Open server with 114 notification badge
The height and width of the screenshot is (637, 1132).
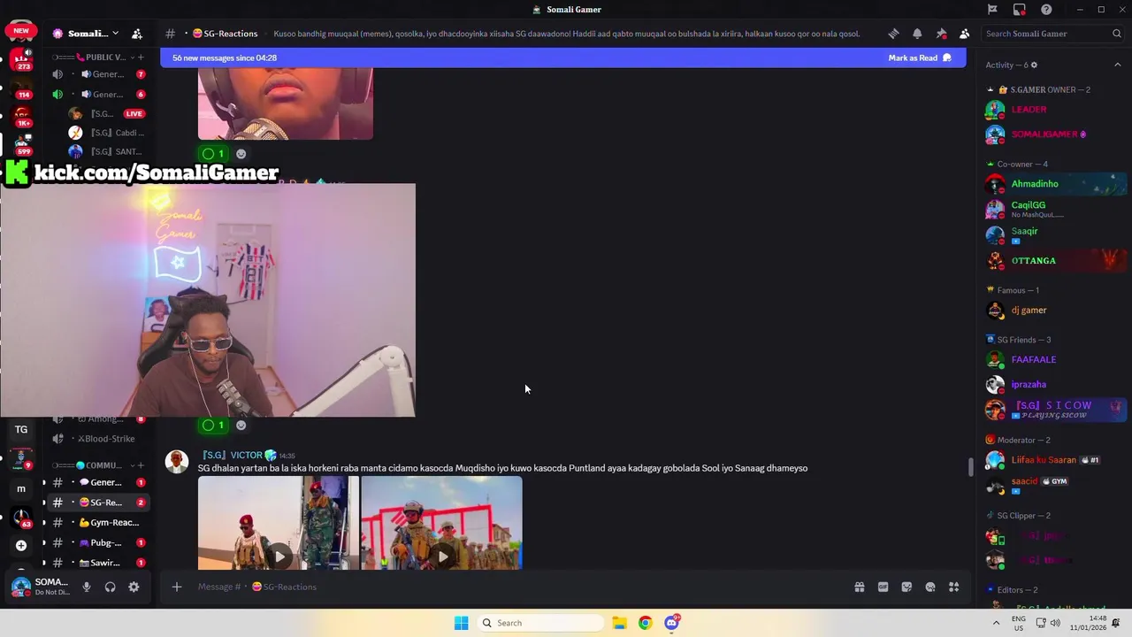click(21, 88)
